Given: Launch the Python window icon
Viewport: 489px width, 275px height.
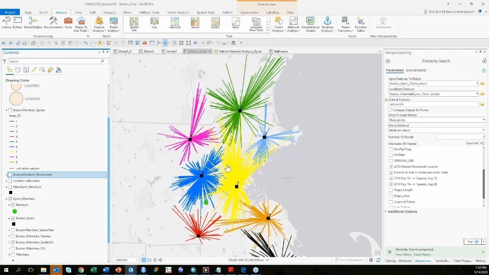Looking at the screenshot, I should click(x=18, y=23).
